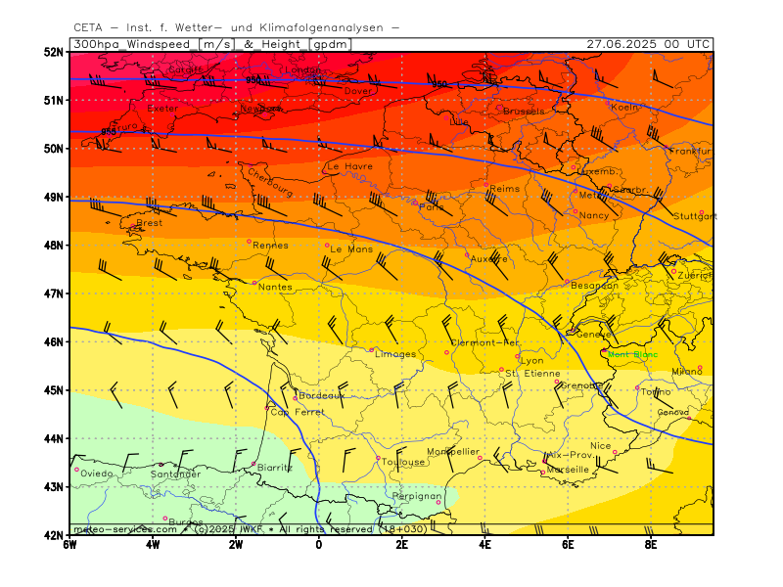
Task: Click the meteo-services.com copyright footer
Action: (251, 529)
